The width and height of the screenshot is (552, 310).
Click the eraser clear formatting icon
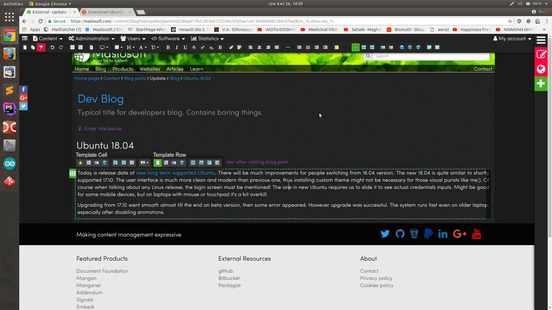(x=231, y=47)
